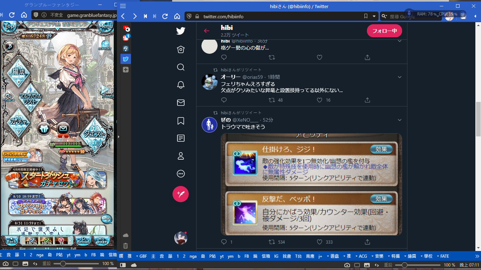Like the オーリー tweet with 16 likes

click(x=319, y=100)
